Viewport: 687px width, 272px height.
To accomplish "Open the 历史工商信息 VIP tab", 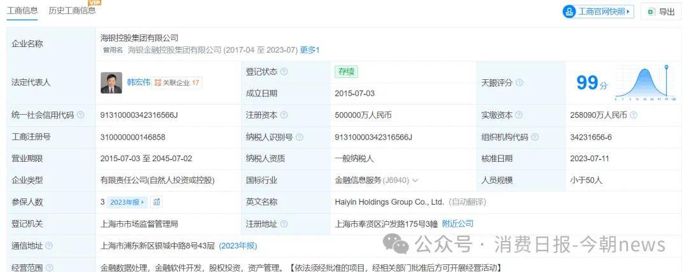I will [72, 11].
